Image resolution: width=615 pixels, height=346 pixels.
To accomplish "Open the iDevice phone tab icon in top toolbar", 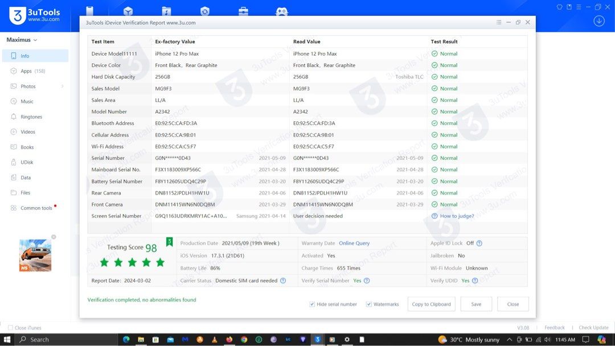I will click(x=89, y=11).
